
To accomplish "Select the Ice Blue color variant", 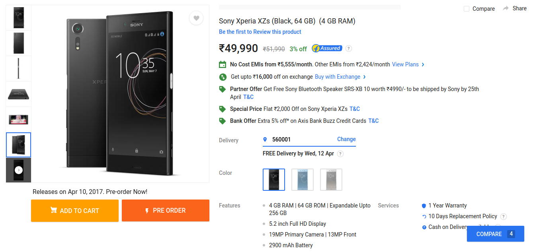I will tap(302, 179).
